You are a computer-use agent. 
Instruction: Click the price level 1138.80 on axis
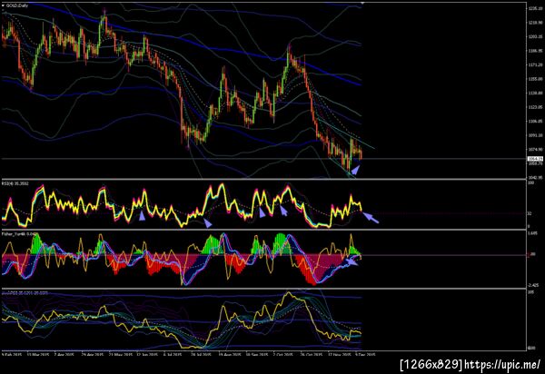(x=536, y=93)
